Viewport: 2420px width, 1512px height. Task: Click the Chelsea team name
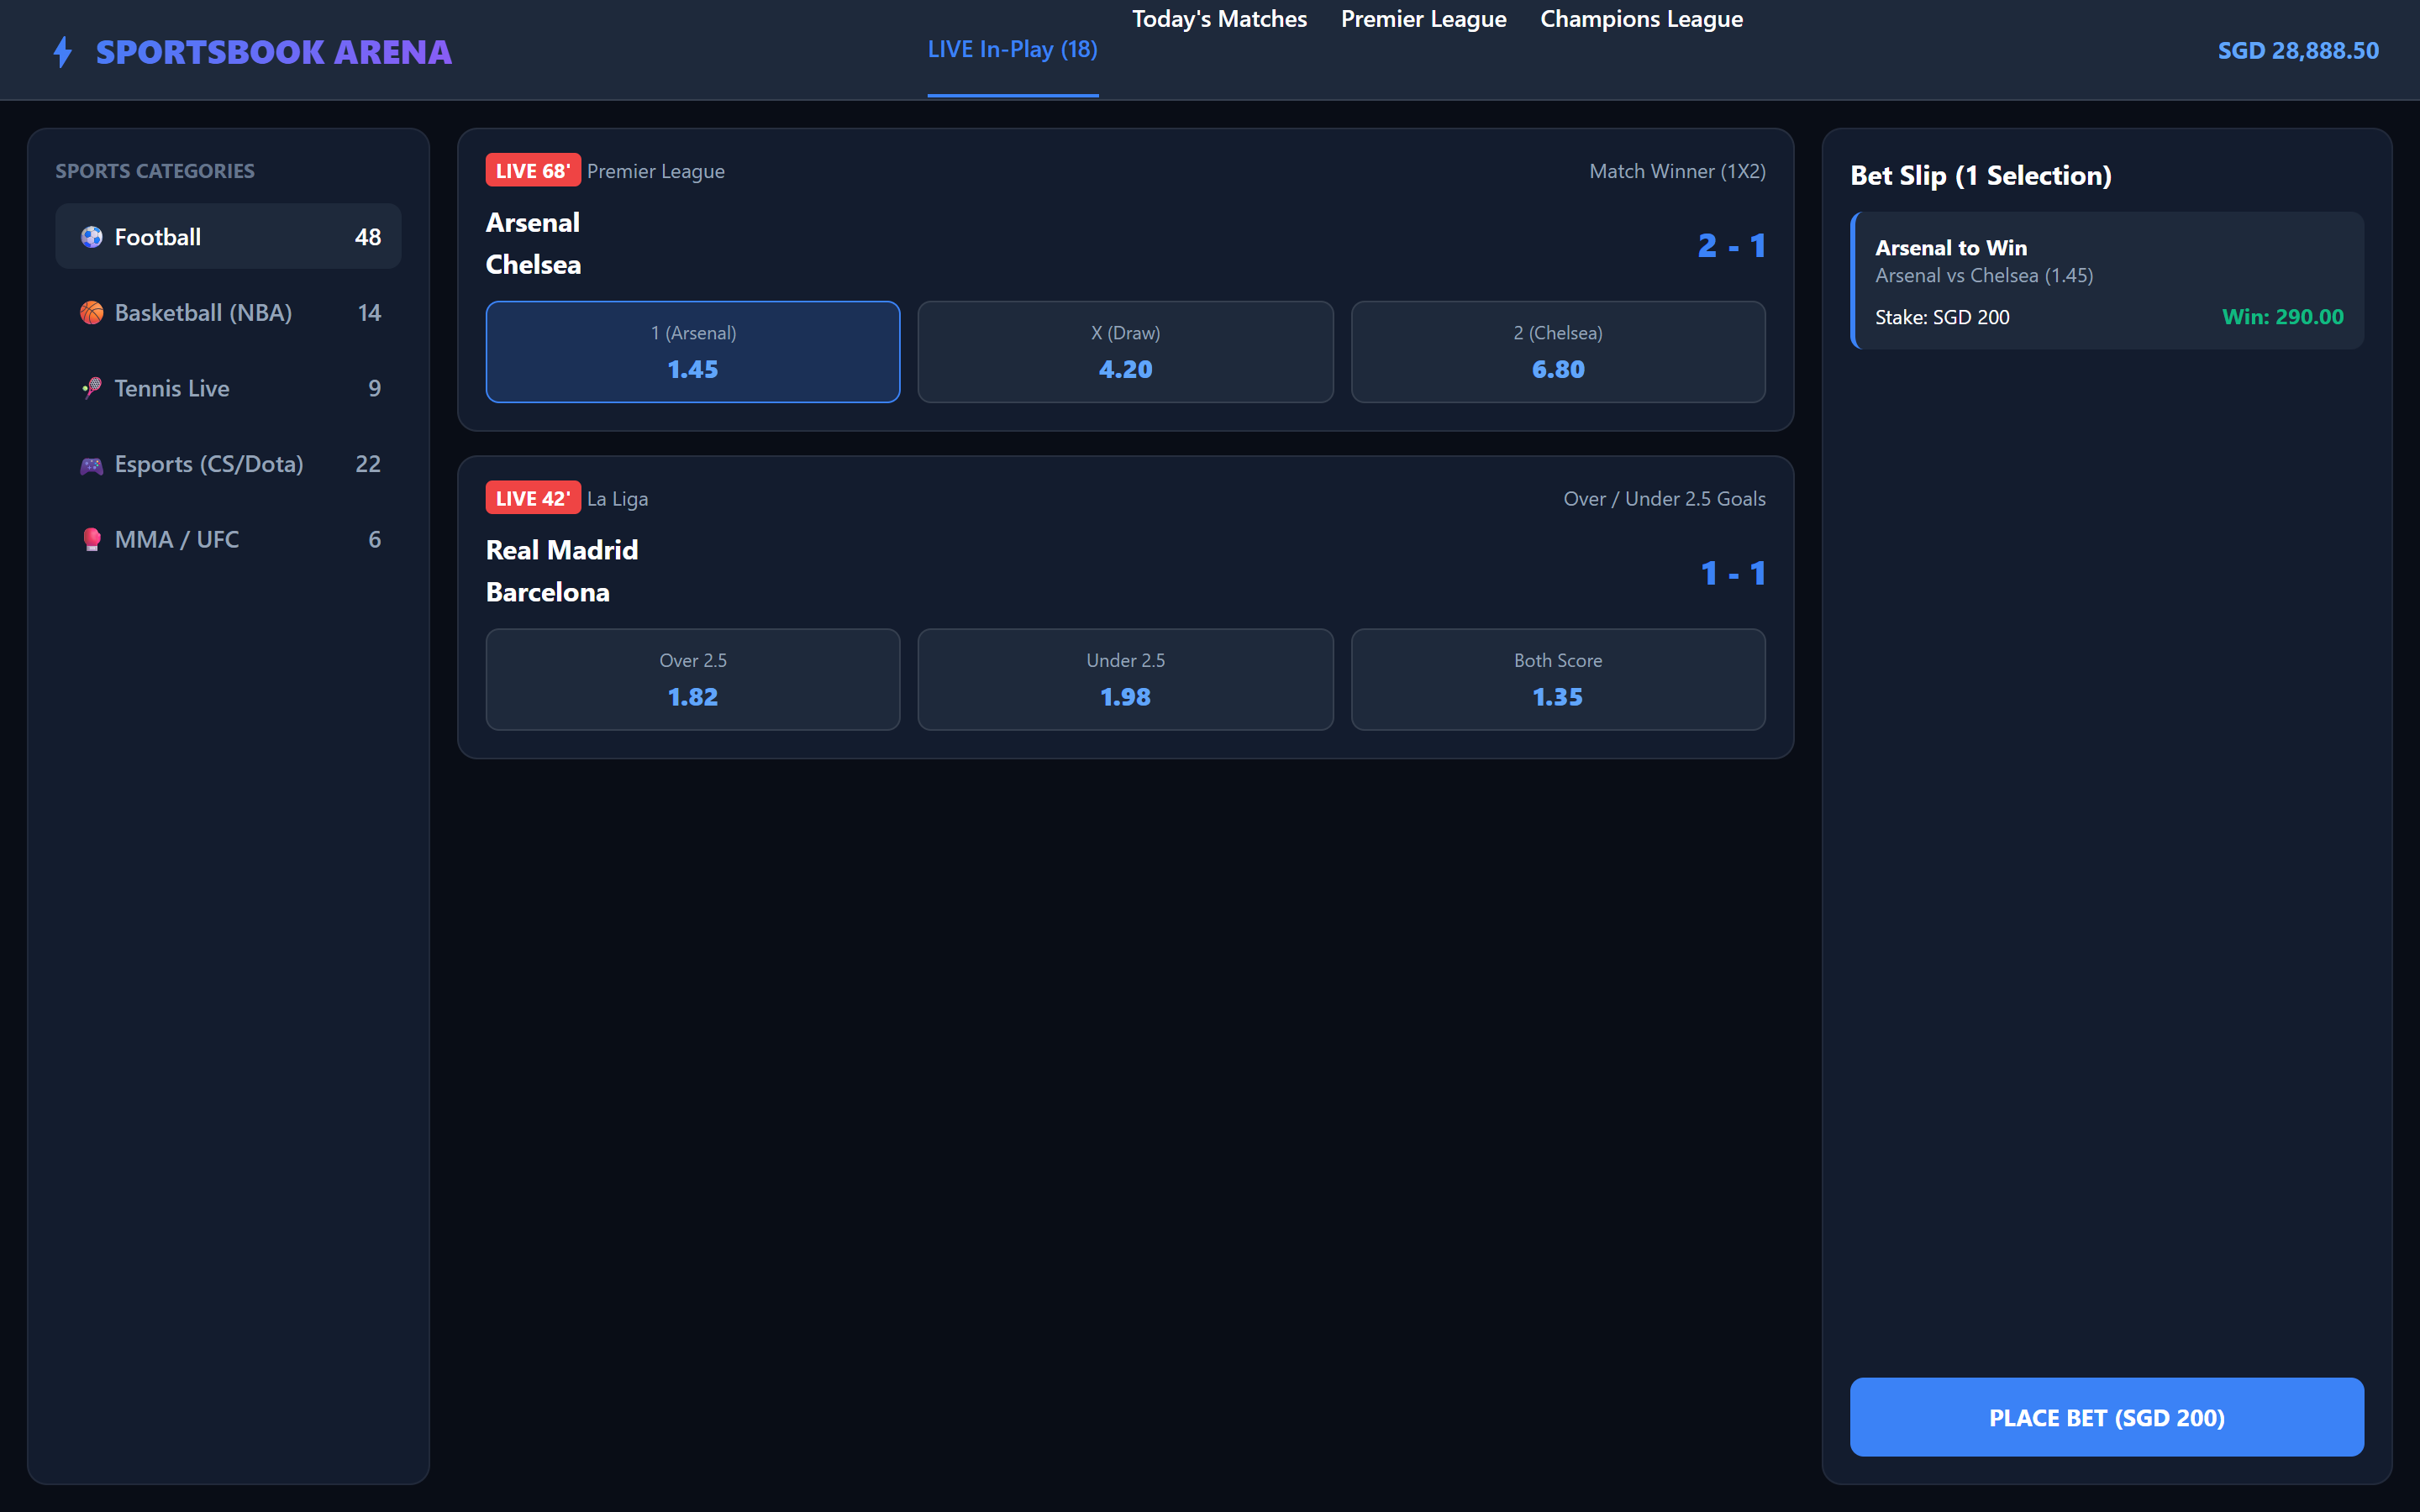point(533,264)
